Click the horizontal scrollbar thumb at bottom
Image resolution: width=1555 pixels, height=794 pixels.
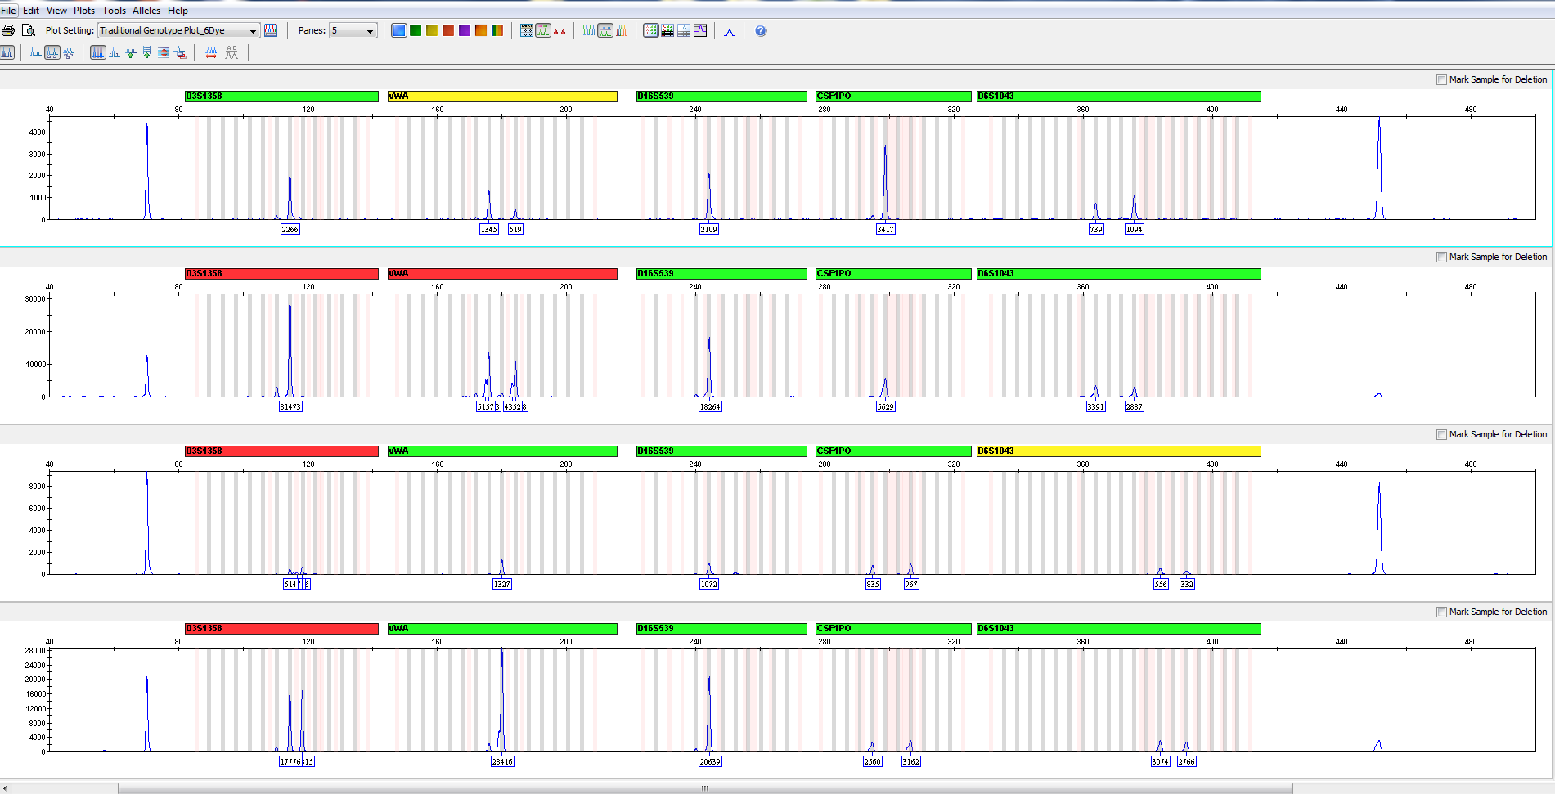(705, 788)
